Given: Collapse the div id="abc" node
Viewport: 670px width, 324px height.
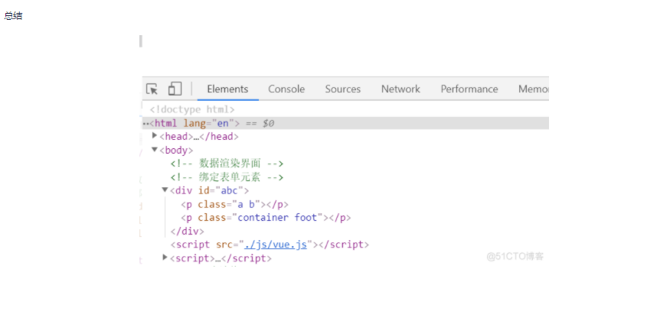Looking at the screenshot, I should pyautogui.click(x=165, y=190).
